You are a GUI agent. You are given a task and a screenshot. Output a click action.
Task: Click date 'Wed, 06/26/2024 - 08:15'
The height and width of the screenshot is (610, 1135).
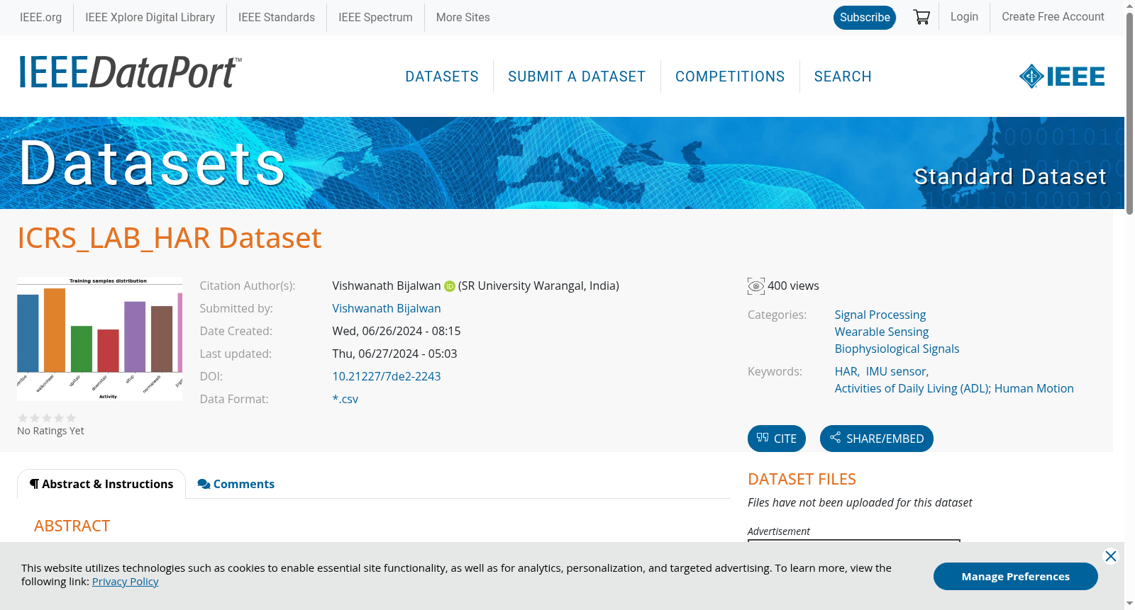tap(397, 332)
